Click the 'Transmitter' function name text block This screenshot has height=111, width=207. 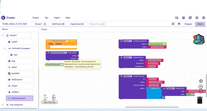coord(154,85)
